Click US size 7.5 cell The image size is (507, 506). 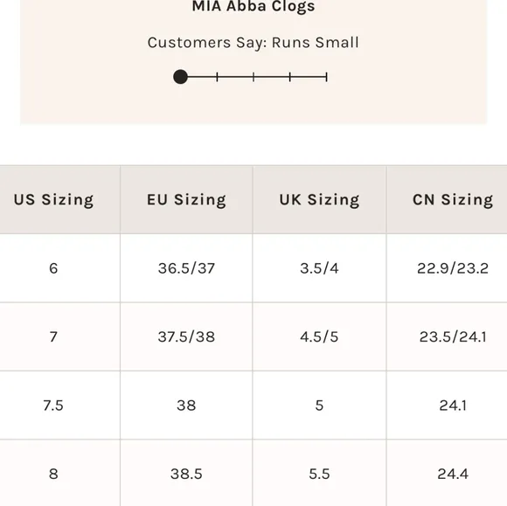coord(53,405)
